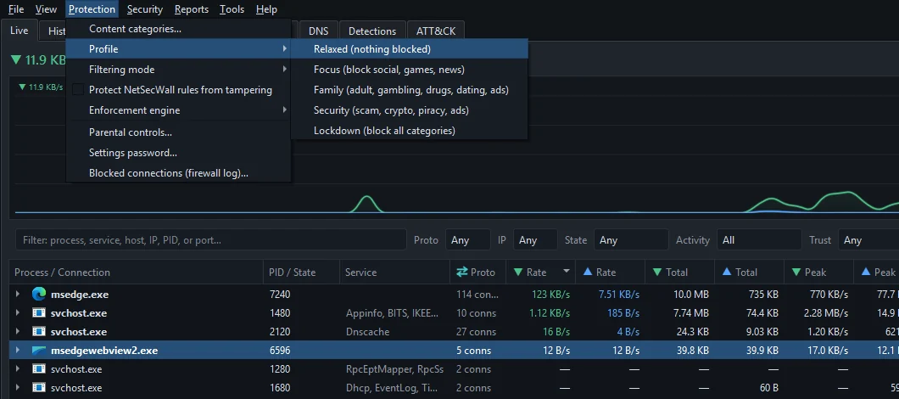Image resolution: width=899 pixels, height=399 pixels.
Task: Select Relaxed (nothing blocked) profile
Action: (x=410, y=49)
